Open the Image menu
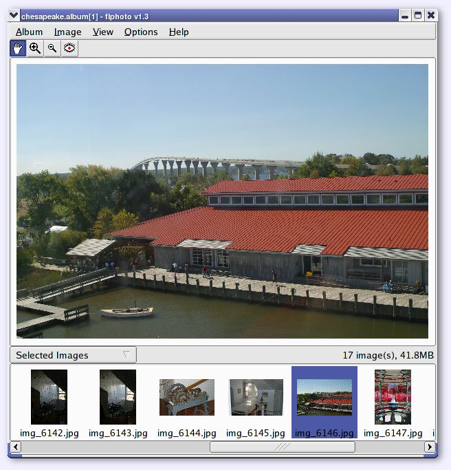The height and width of the screenshot is (470, 451). click(67, 32)
